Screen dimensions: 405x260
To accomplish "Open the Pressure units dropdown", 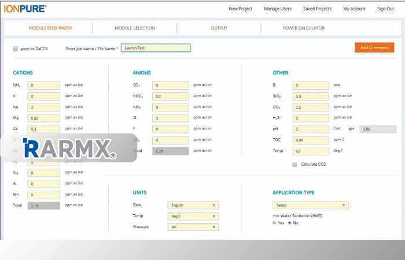I will coord(193,227).
